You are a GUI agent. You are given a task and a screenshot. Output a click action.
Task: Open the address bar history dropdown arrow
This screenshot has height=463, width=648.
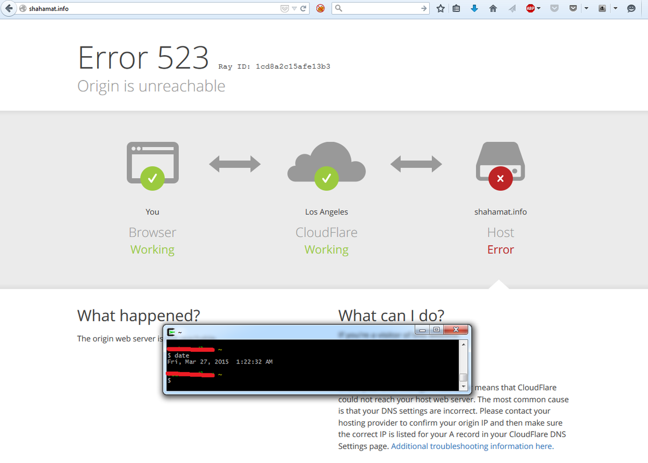294,9
